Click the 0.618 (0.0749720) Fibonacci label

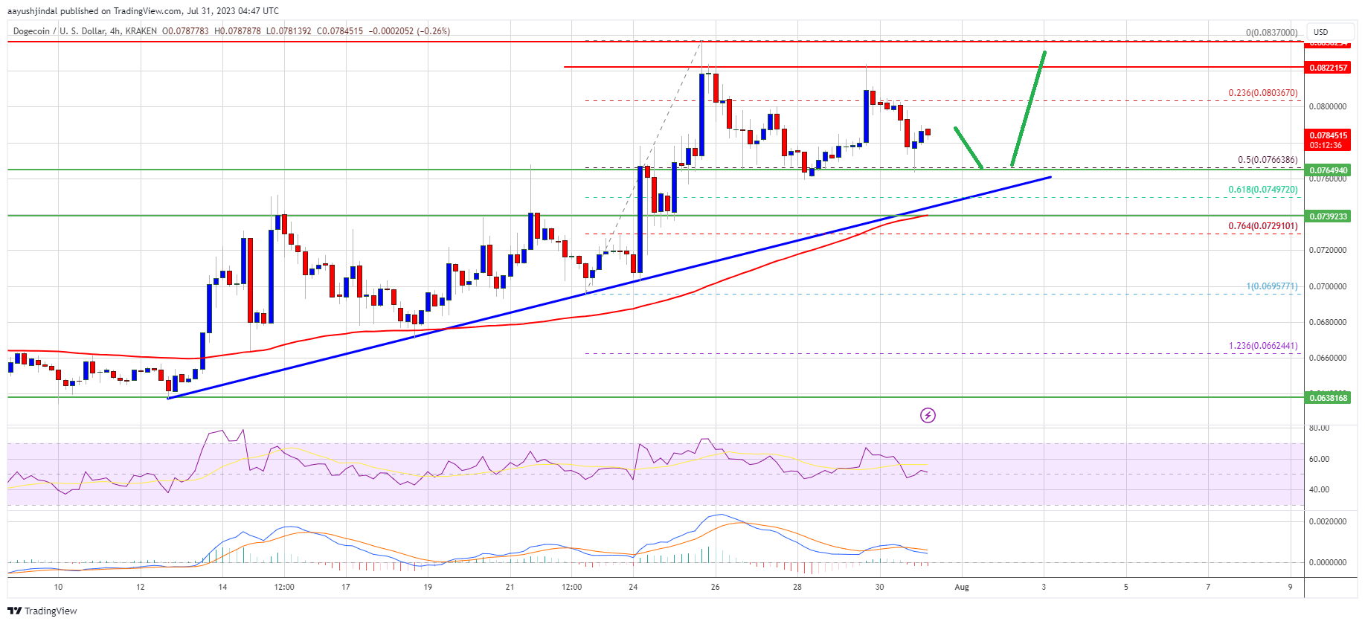tap(1262, 190)
